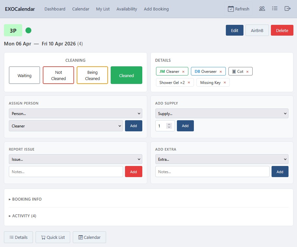The height and width of the screenshot is (247, 297).
Task: Click the Edit button
Action: pos(234,30)
